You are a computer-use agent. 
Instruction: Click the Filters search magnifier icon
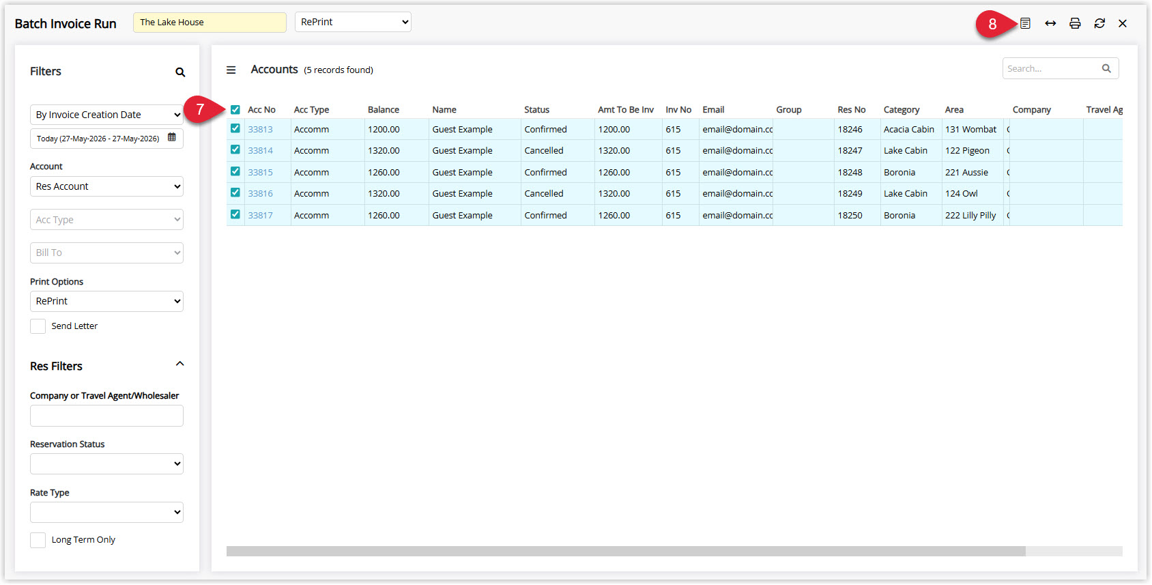pyautogui.click(x=180, y=72)
